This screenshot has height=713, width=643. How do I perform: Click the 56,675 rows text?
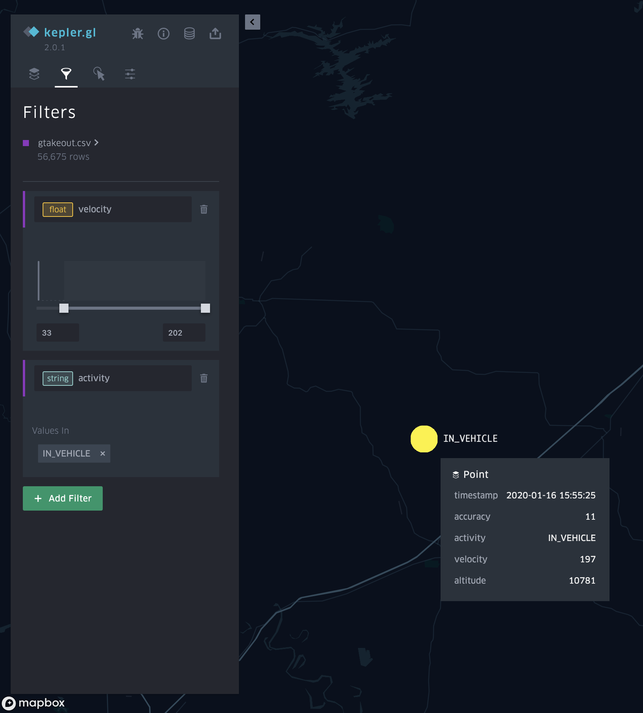[64, 157]
